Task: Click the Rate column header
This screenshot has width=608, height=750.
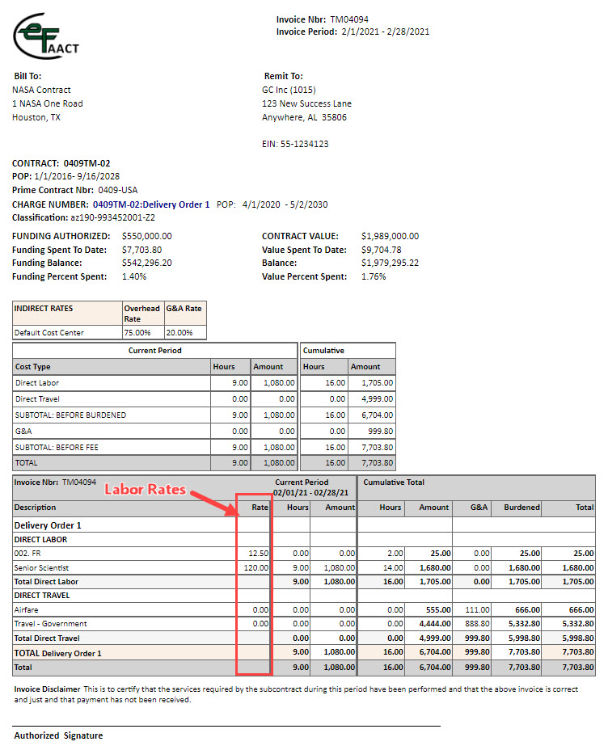Action: pyautogui.click(x=260, y=508)
